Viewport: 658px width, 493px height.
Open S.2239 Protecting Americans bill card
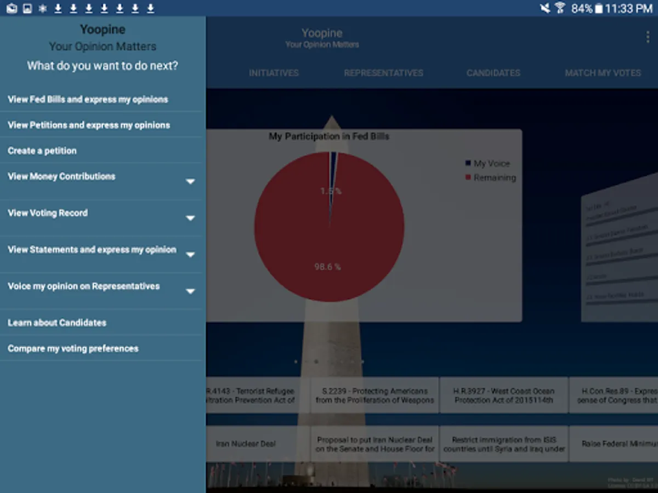click(375, 395)
